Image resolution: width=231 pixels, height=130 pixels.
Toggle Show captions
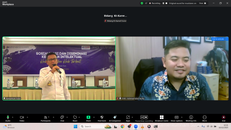coord(176,118)
